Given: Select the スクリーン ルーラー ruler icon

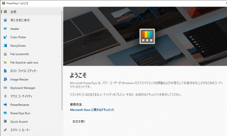Looking at the screenshot, I should click(x=5, y=130).
